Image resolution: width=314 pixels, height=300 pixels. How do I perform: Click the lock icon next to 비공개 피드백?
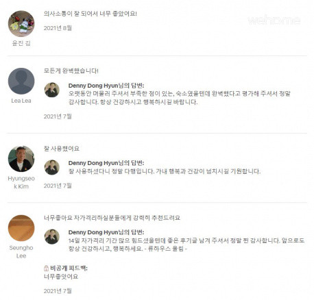pos(46,268)
